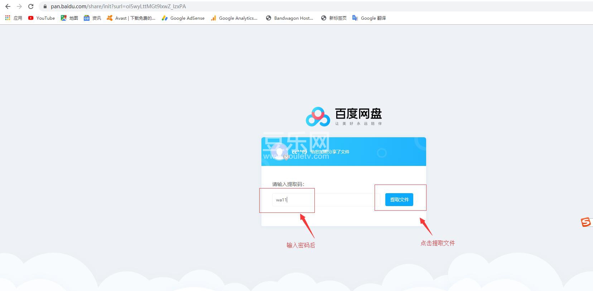
Task: Reload the page with refresh icon
Action: 31,6
